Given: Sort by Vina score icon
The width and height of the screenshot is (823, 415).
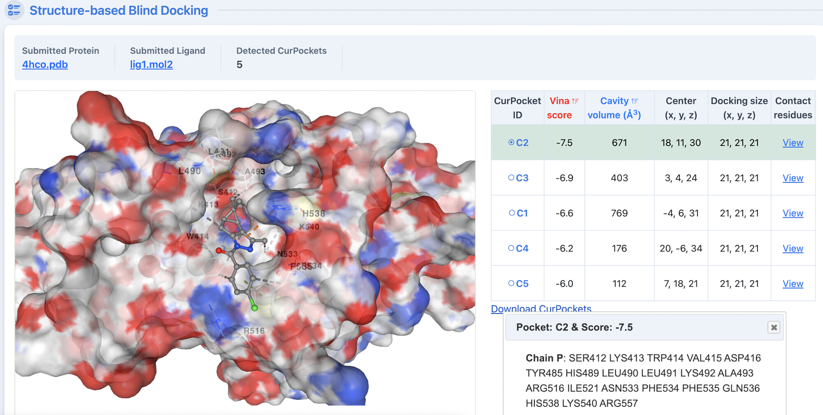Looking at the screenshot, I should click(575, 101).
